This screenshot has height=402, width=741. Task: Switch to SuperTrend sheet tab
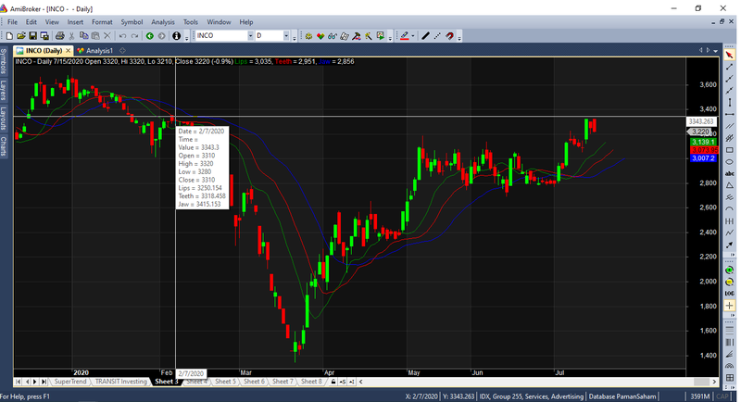(70, 382)
